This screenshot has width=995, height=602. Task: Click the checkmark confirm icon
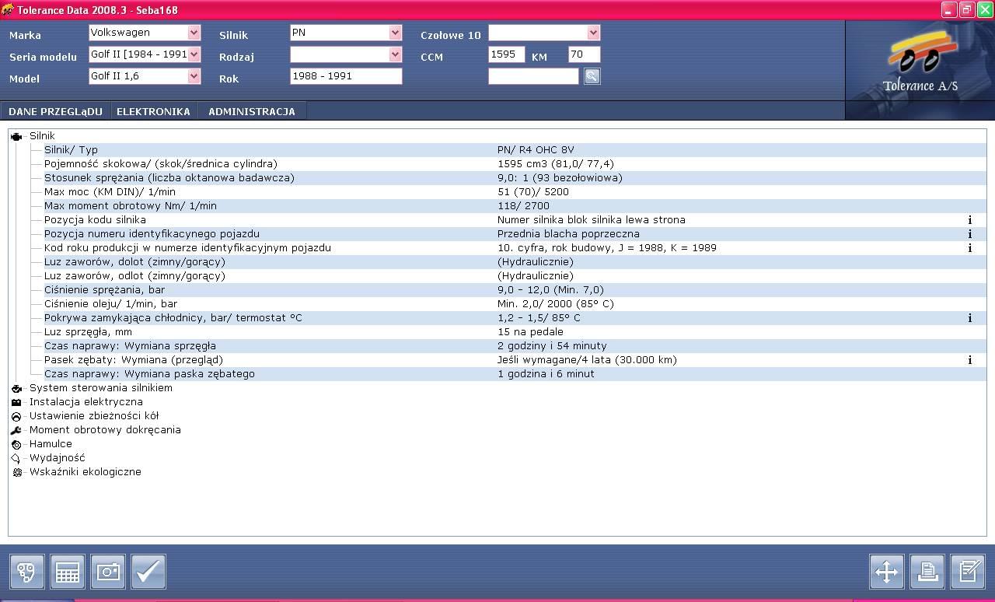(x=148, y=572)
